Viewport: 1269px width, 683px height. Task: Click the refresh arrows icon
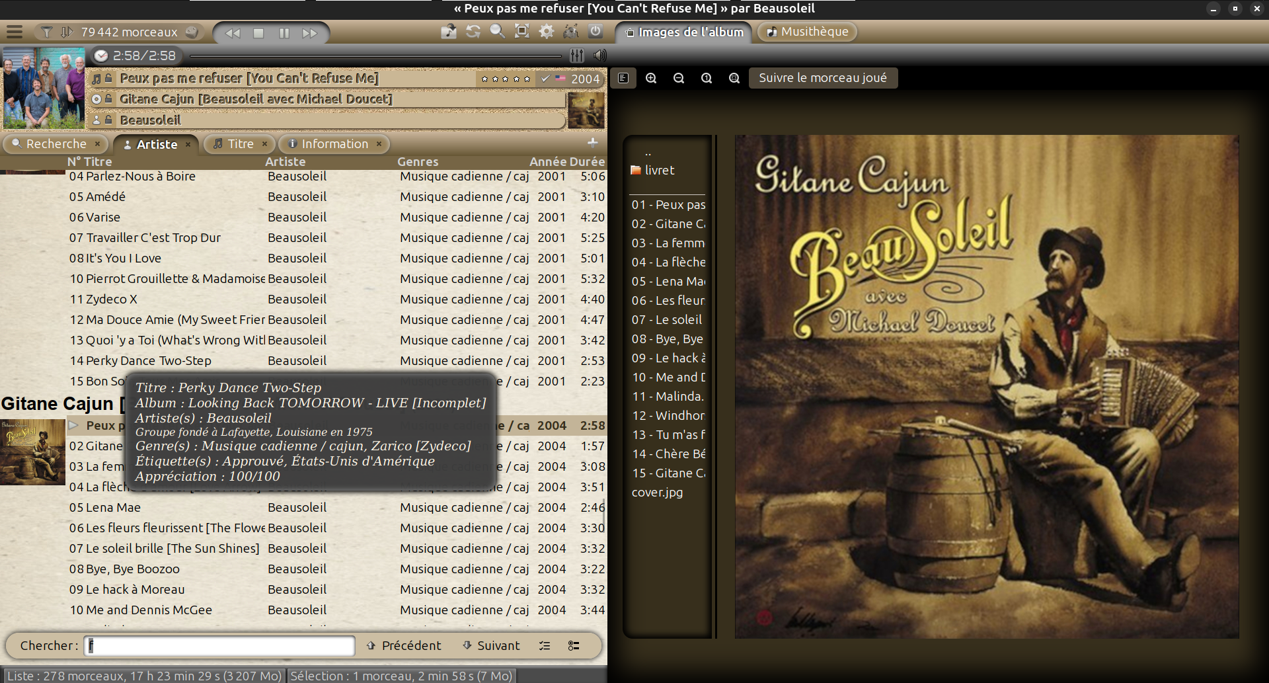[x=473, y=31]
